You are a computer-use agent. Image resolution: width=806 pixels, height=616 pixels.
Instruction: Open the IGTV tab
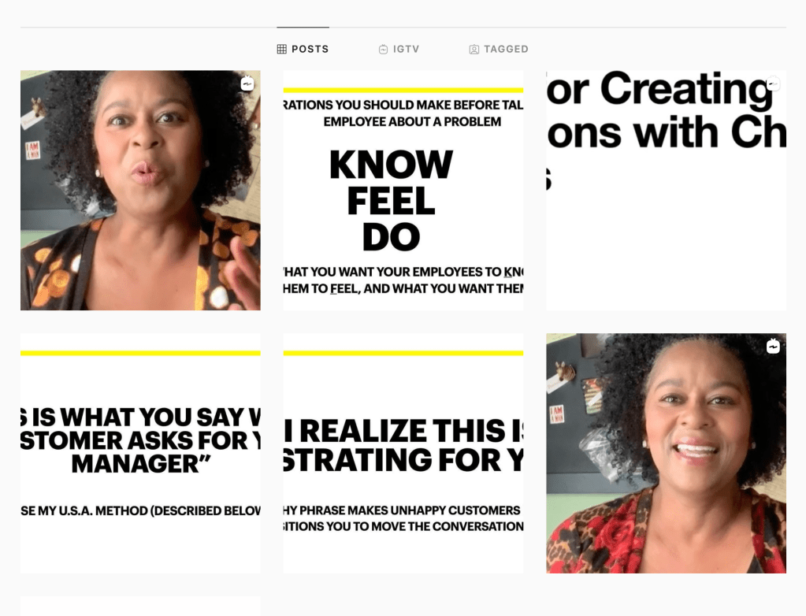point(399,50)
